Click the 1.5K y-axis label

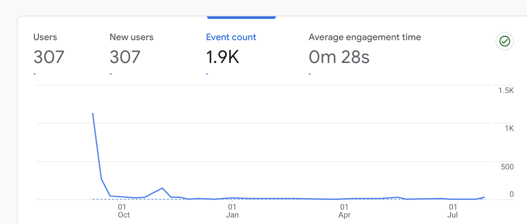click(x=506, y=91)
